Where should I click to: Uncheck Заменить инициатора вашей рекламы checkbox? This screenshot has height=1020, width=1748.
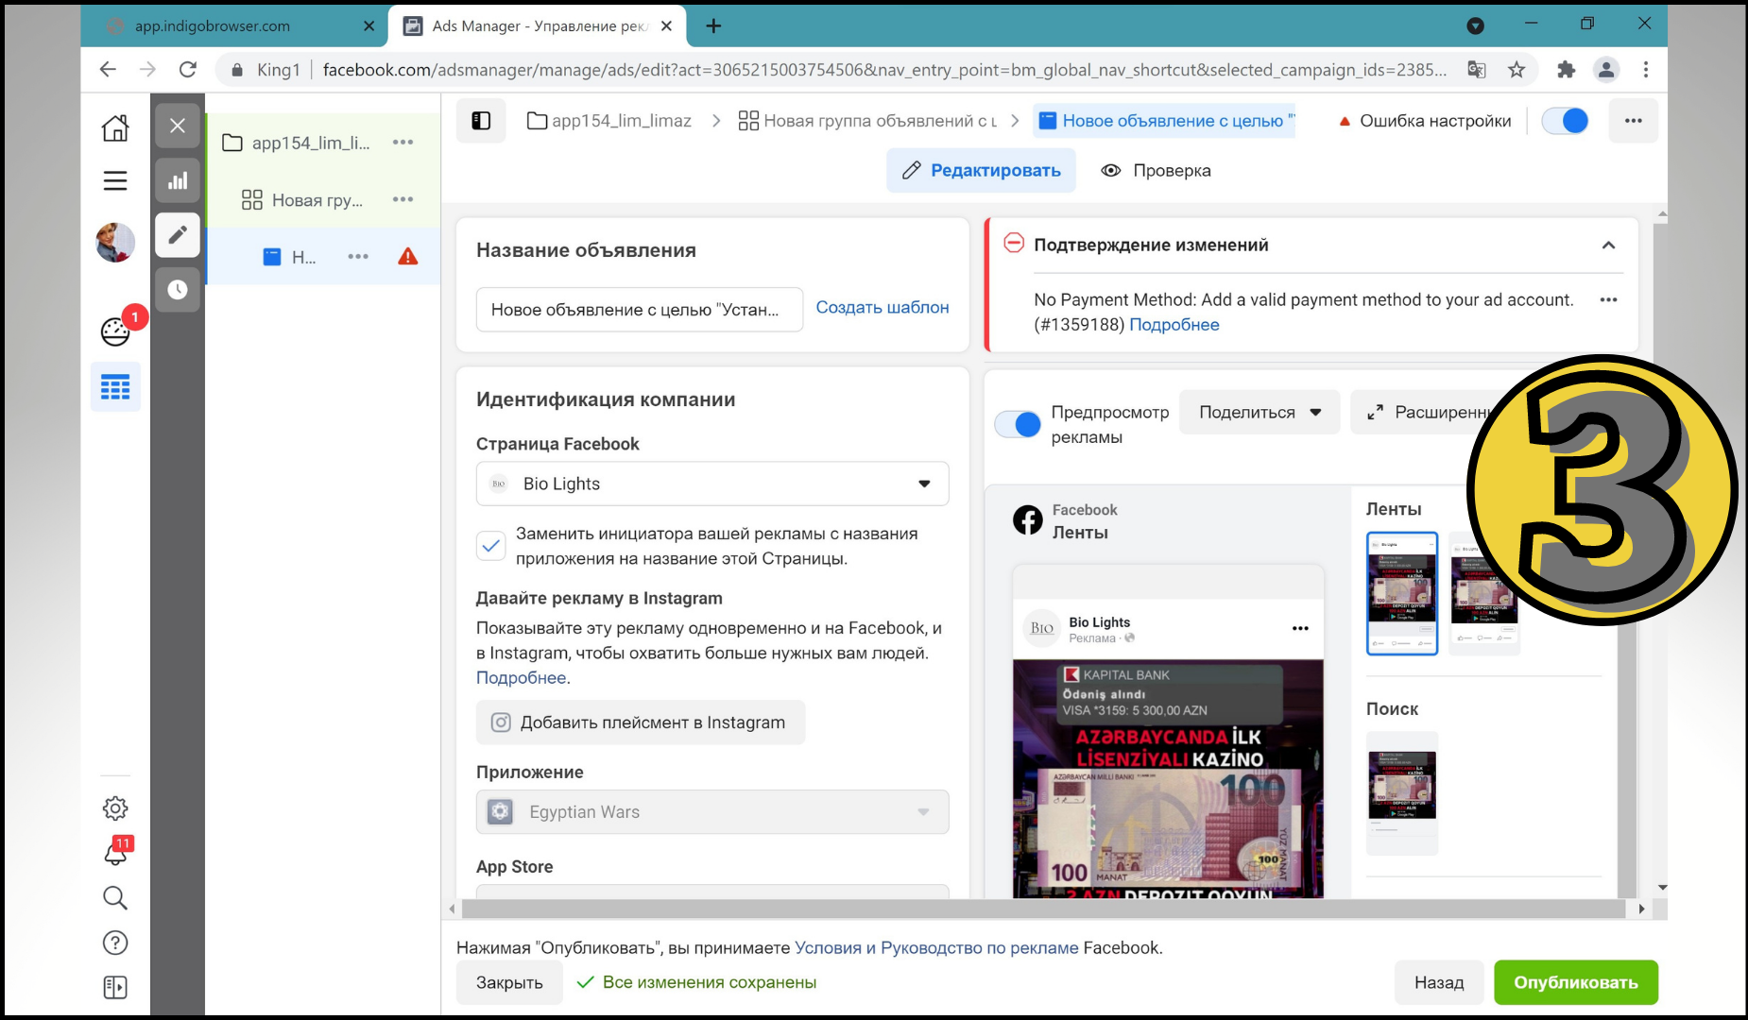coord(491,546)
